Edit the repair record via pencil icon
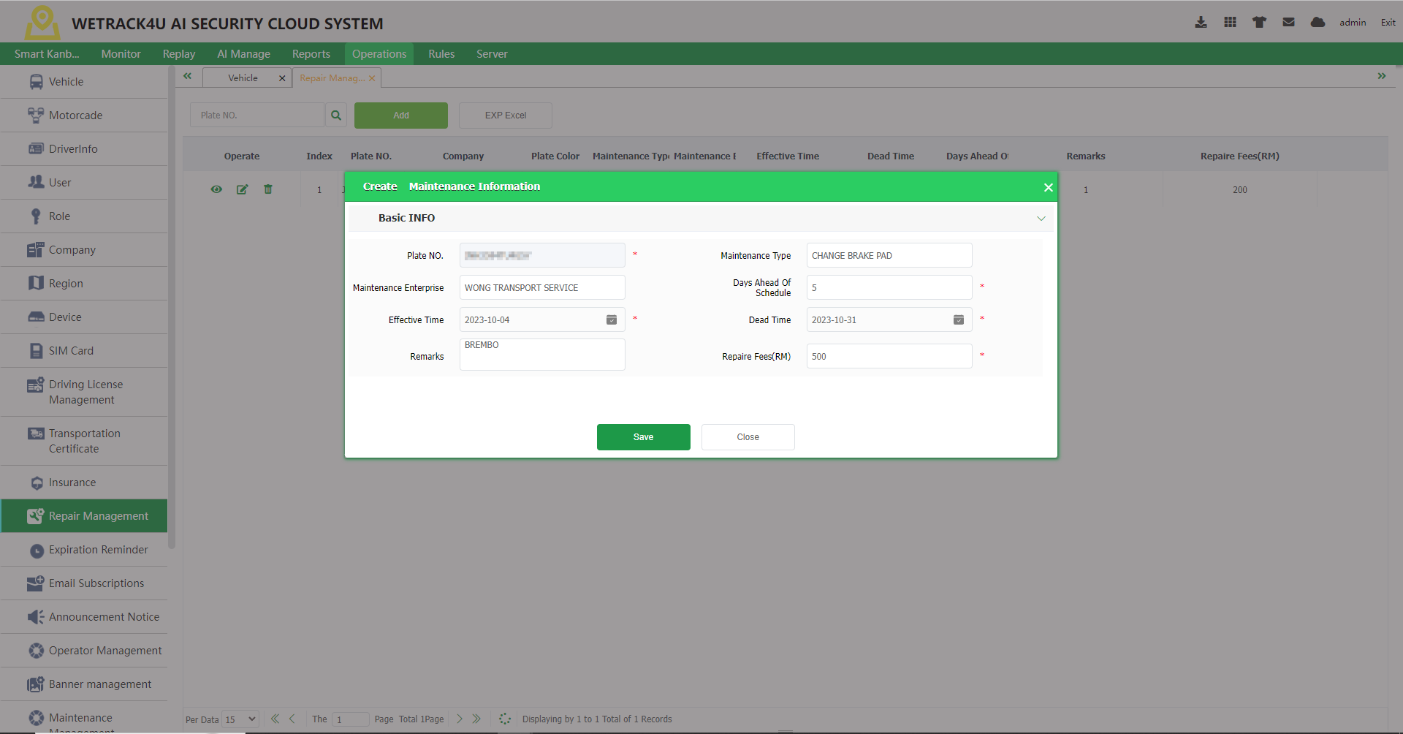The image size is (1403, 734). coord(242,189)
